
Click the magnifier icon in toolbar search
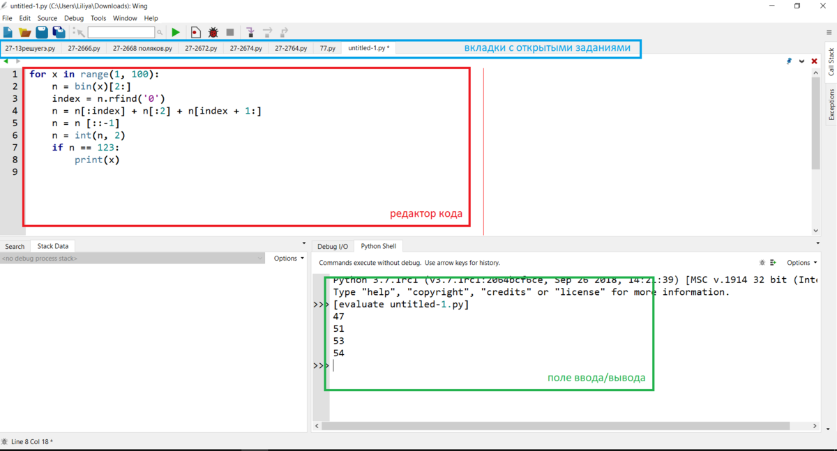tap(160, 33)
